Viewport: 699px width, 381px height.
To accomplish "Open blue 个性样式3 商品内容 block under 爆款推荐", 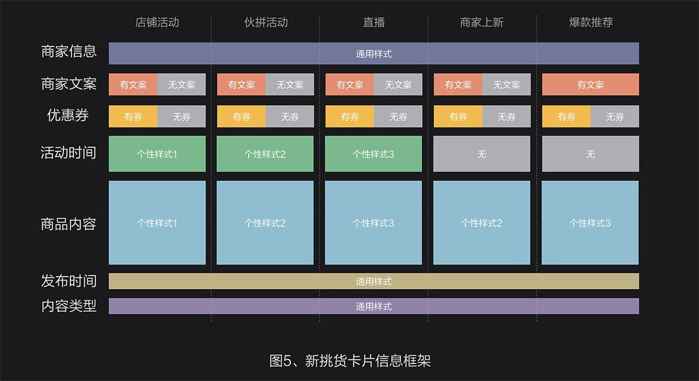I will tap(590, 223).
